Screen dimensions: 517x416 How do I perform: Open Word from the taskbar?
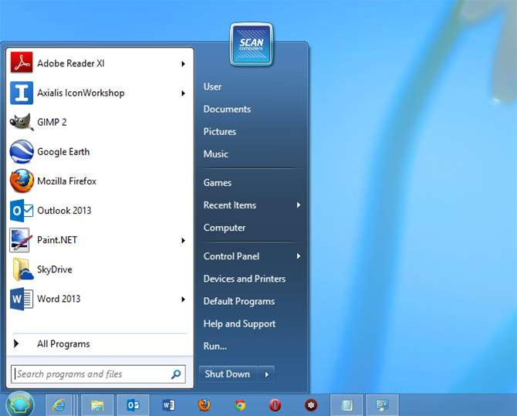[168, 404]
